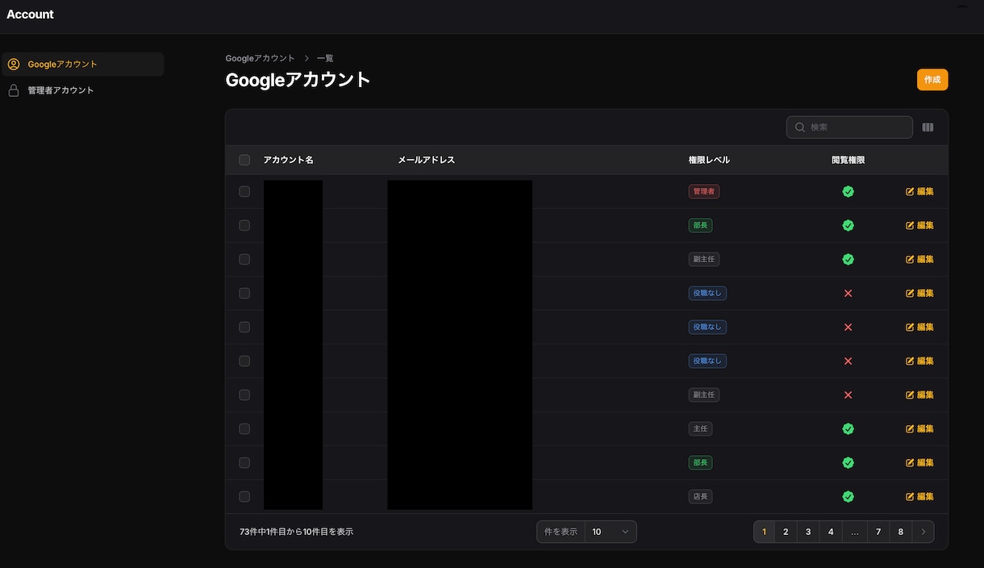
Task: Select the 店長 row checkbox
Action: pyautogui.click(x=244, y=496)
